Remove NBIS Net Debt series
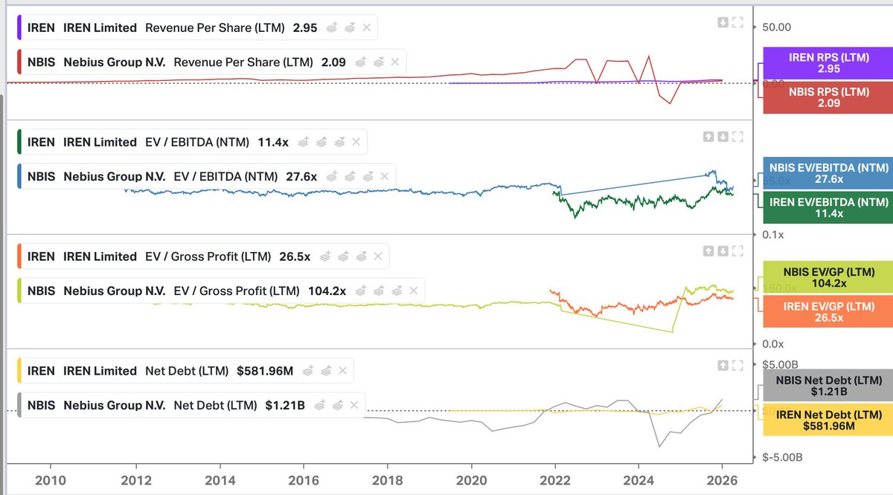This screenshot has height=495, width=893. [353, 405]
